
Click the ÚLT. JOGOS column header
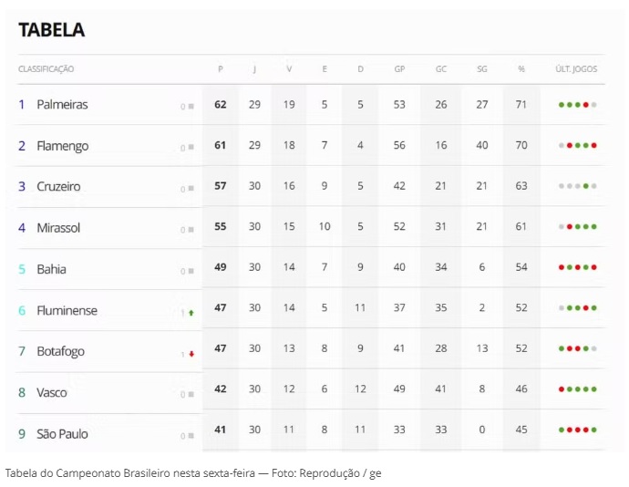[x=577, y=69]
